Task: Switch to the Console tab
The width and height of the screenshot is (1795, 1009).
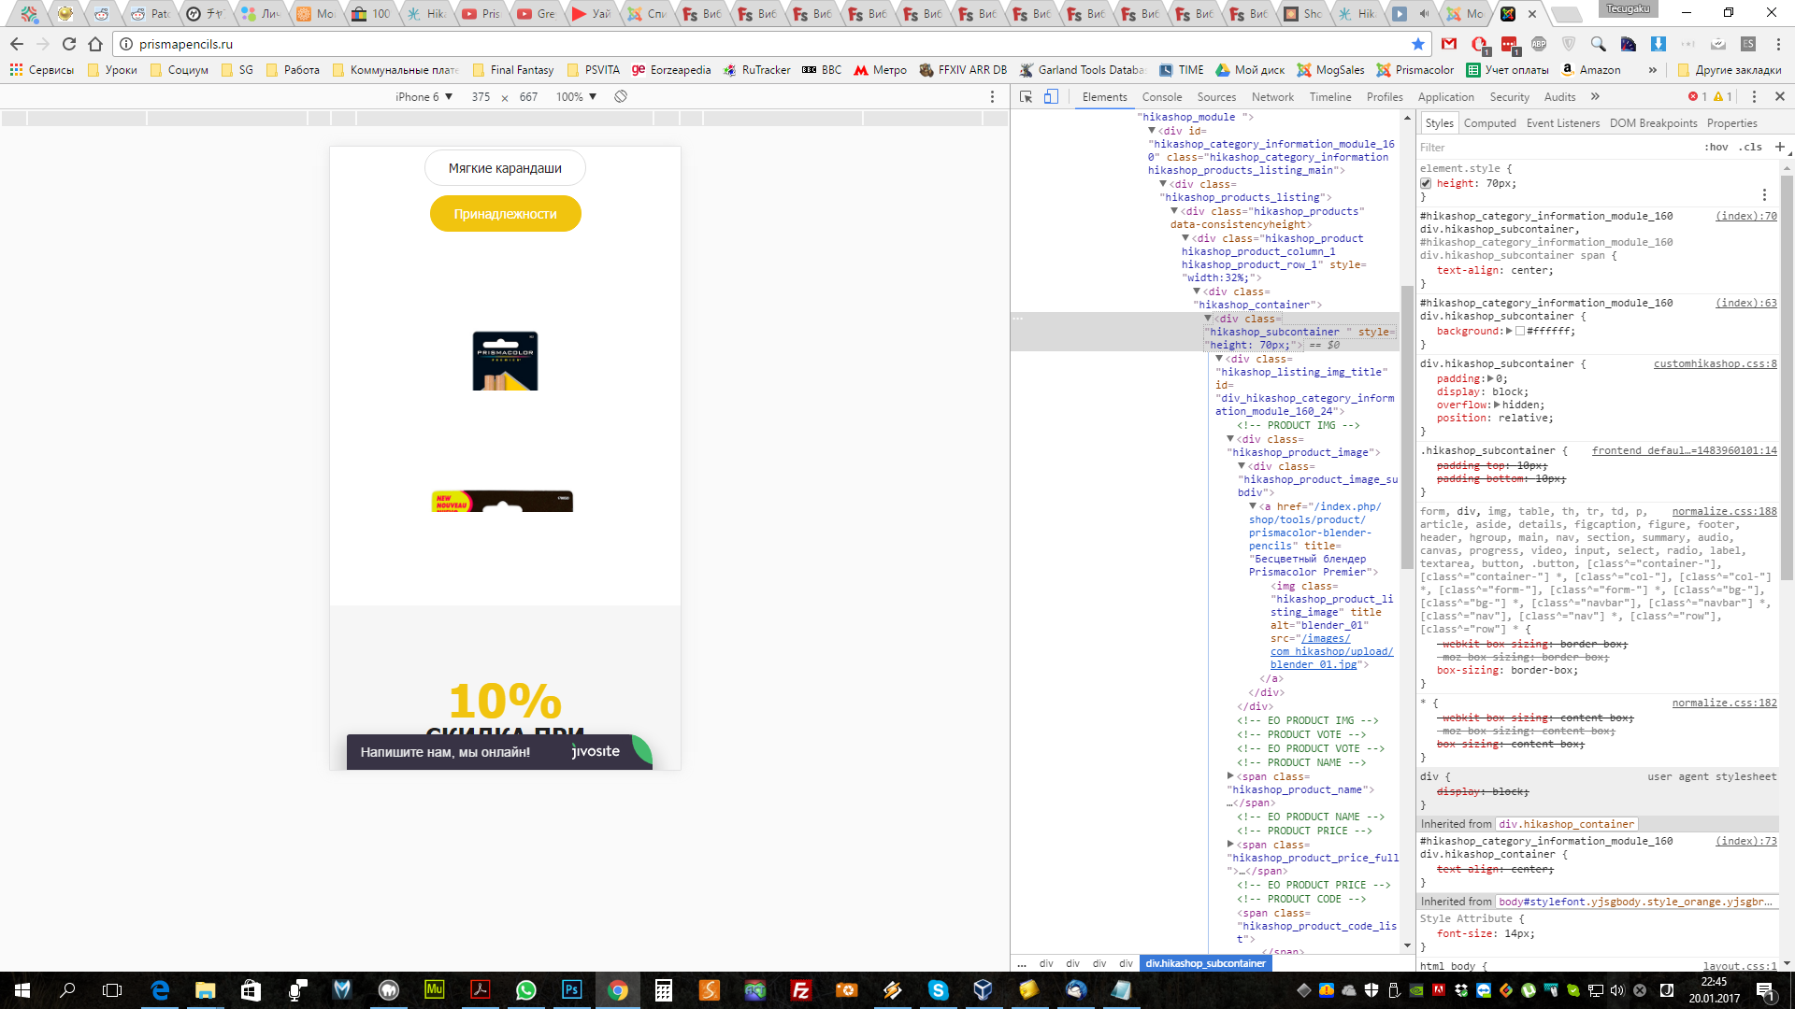Action: pyautogui.click(x=1161, y=97)
